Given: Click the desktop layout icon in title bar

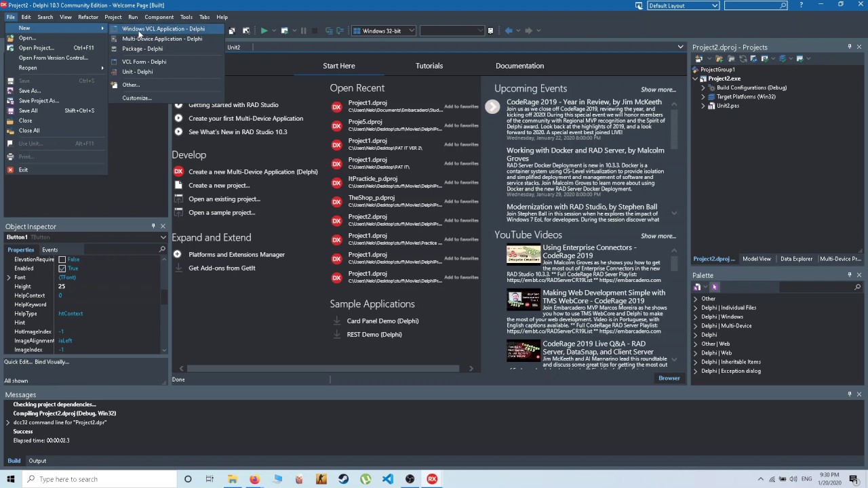Looking at the screenshot, I should [639, 5].
